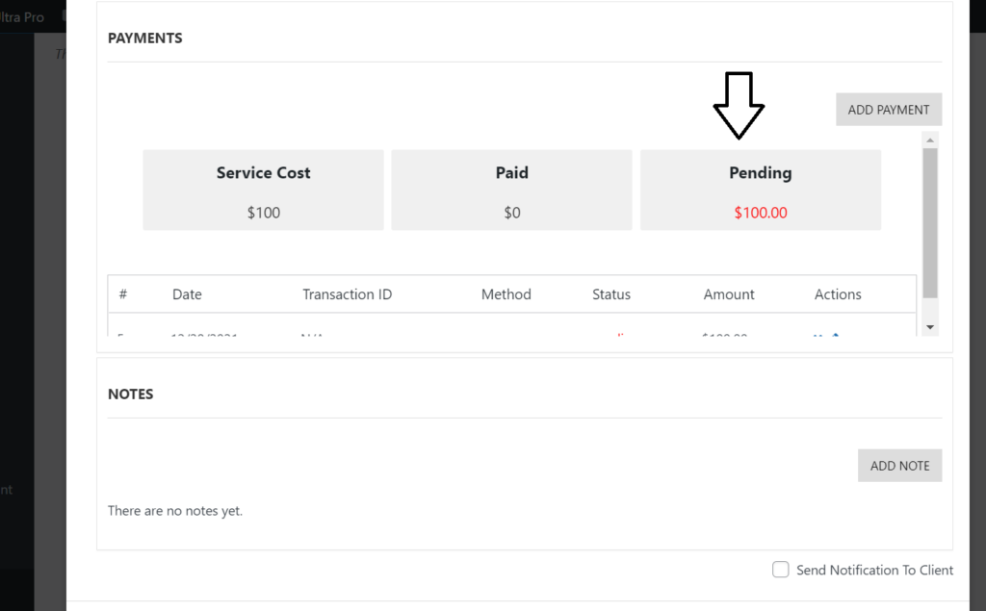The width and height of the screenshot is (986, 611).
Task: Click the payments scrollbar up arrow
Action: pyautogui.click(x=930, y=140)
